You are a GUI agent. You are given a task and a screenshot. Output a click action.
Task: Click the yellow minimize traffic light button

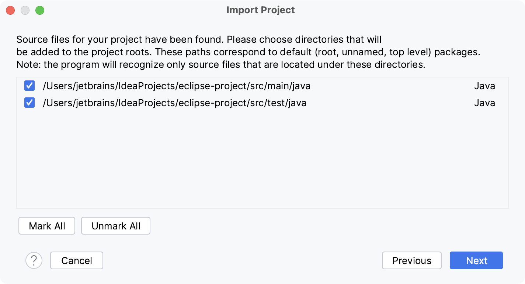pos(25,10)
